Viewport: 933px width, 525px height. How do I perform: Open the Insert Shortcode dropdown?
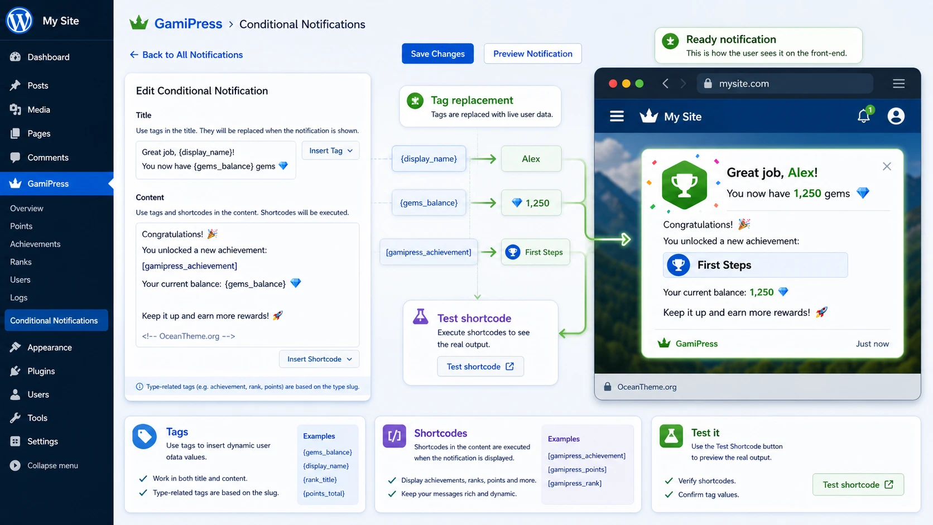[319, 359]
